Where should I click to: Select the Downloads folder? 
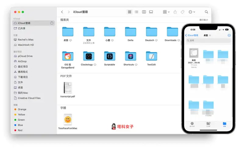pos(172,32)
